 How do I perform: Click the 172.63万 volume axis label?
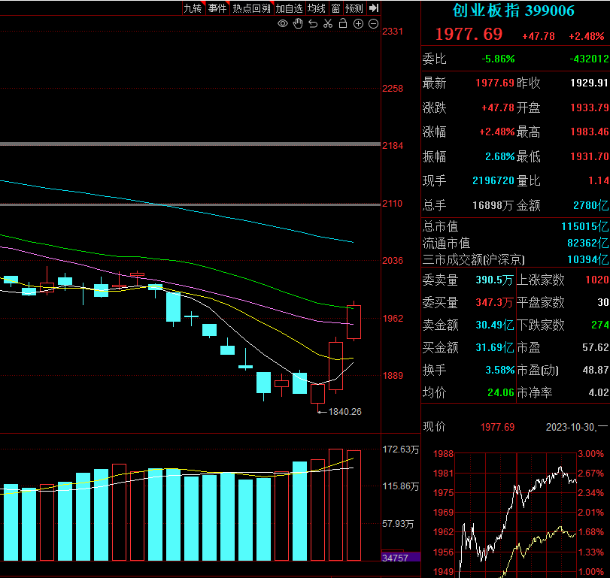[x=401, y=449]
